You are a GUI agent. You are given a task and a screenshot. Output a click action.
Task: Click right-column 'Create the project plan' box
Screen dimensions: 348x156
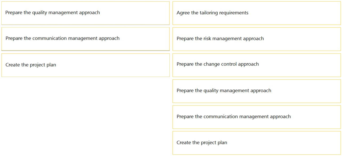click(x=257, y=143)
